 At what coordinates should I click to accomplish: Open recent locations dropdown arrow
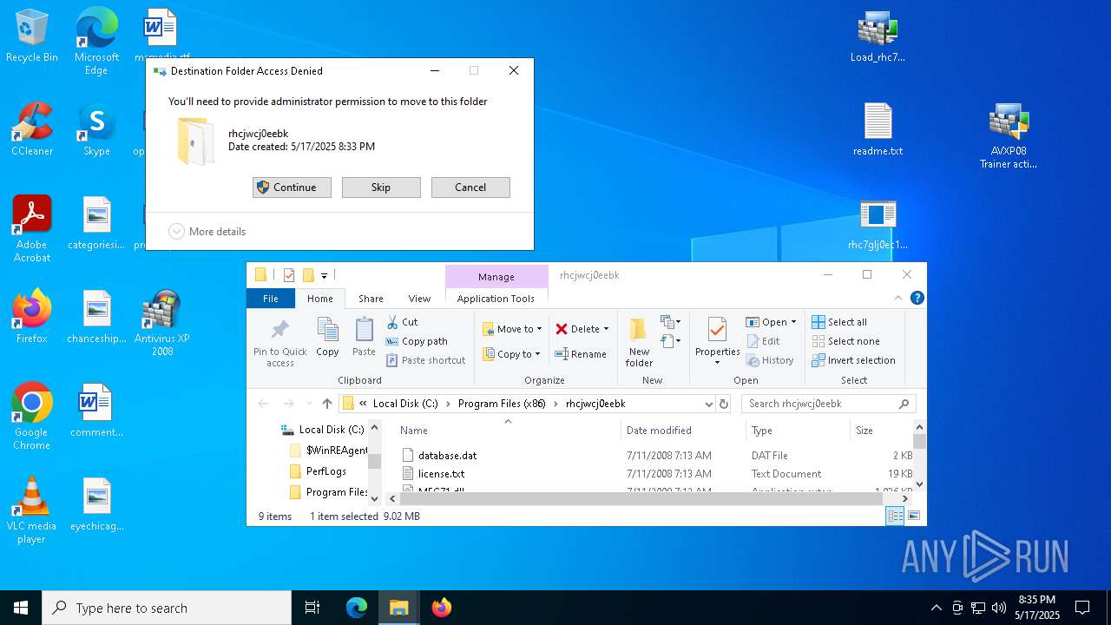point(308,404)
